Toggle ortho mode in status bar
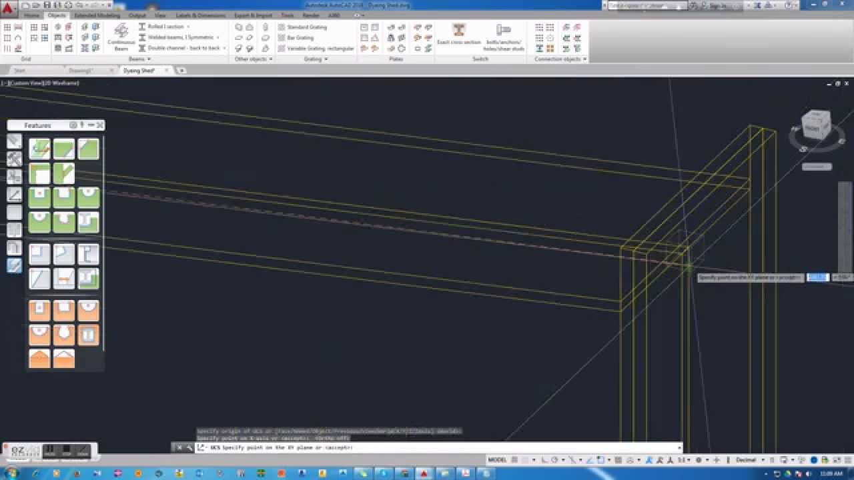Viewport: 854px width, 480px height. (544, 460)
